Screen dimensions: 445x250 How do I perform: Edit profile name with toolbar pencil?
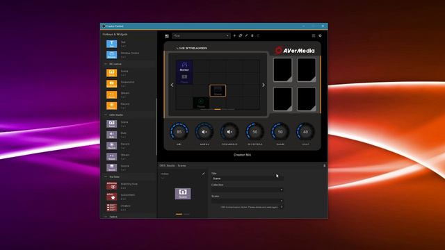(x=246, y=35)
